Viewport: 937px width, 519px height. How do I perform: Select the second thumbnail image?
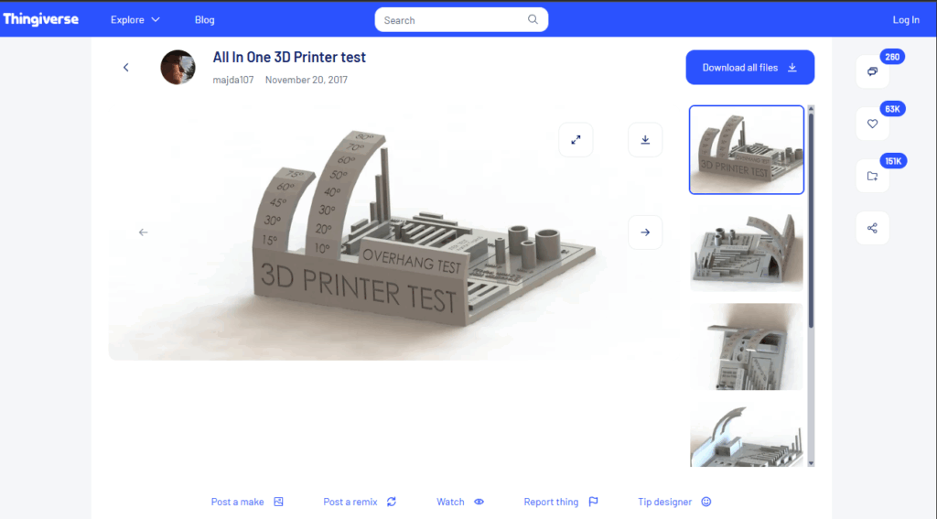pos(746,247)
